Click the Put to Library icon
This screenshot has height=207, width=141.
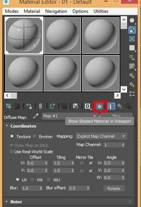(76, 106)
